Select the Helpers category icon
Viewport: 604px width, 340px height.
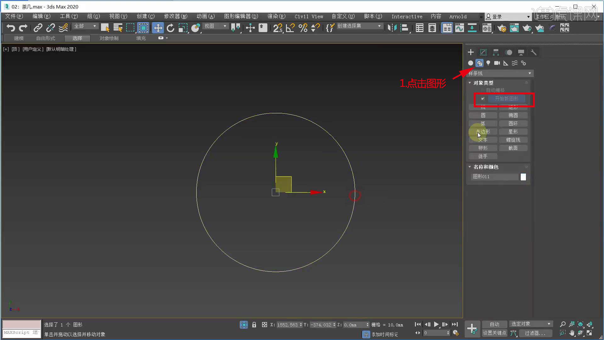[506, 63]
